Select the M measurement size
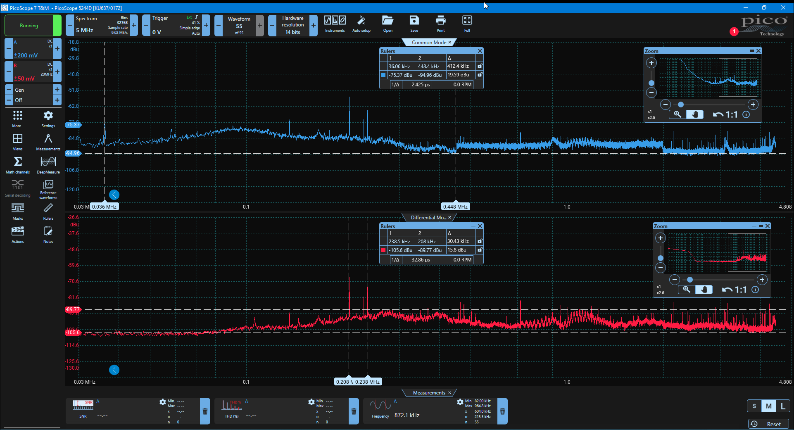794x430 pixels. click(768, 406)
